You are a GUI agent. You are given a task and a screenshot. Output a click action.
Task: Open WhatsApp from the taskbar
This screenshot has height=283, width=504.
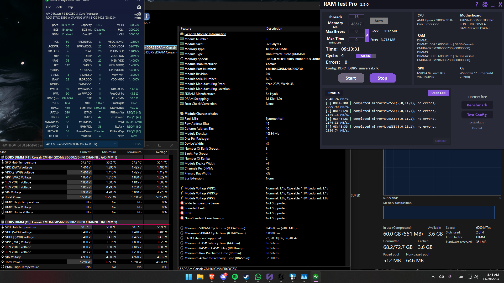(x=258, y=277)
